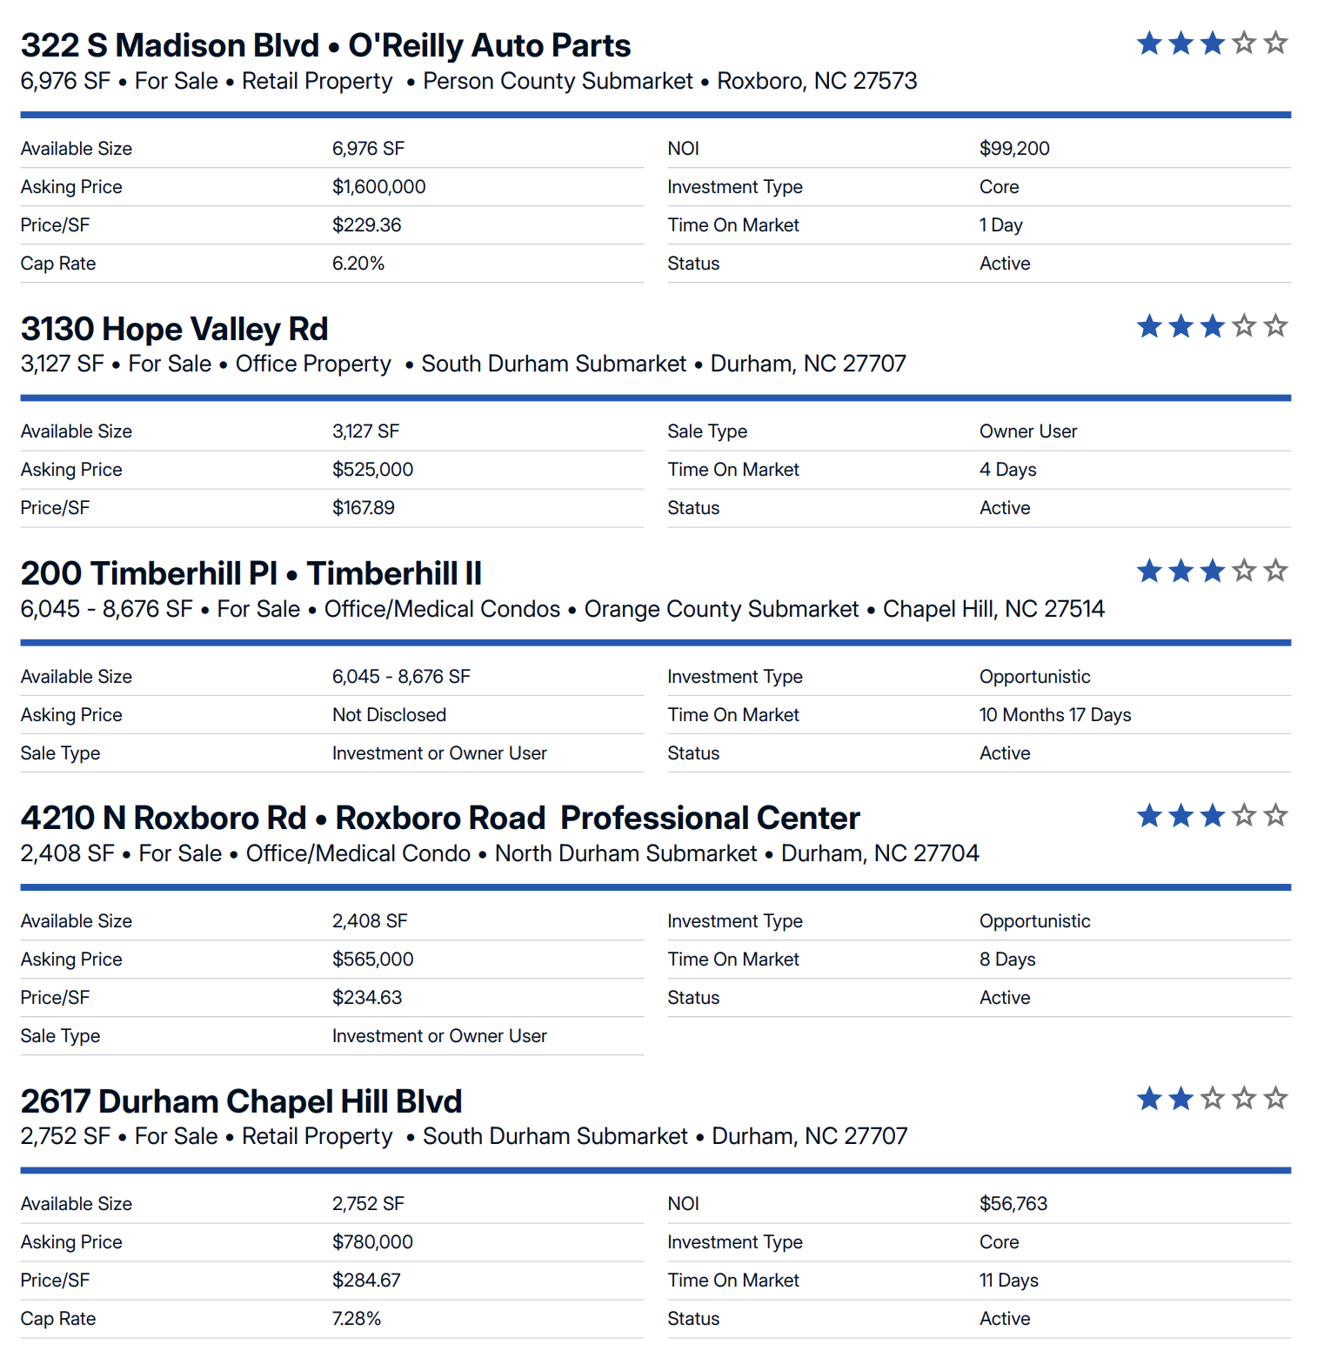This screenshot has height=1371, width=1324.
Task: Click the Not Disclosed asking price value
Action: coord(389,715)
